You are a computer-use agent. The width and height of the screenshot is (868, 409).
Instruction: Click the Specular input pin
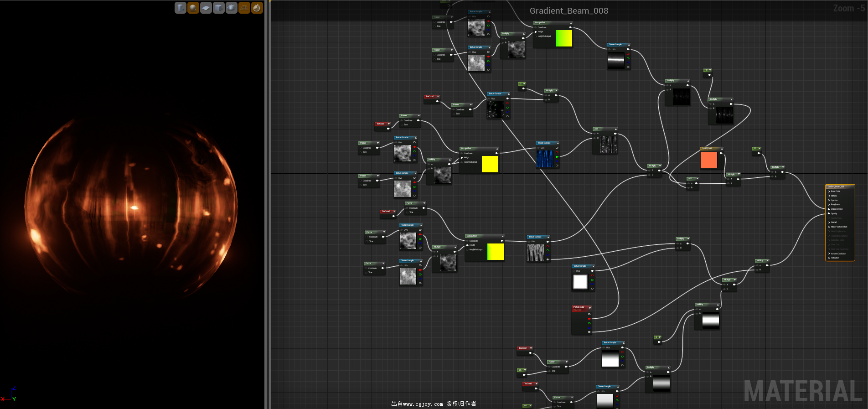pos(829,200)
